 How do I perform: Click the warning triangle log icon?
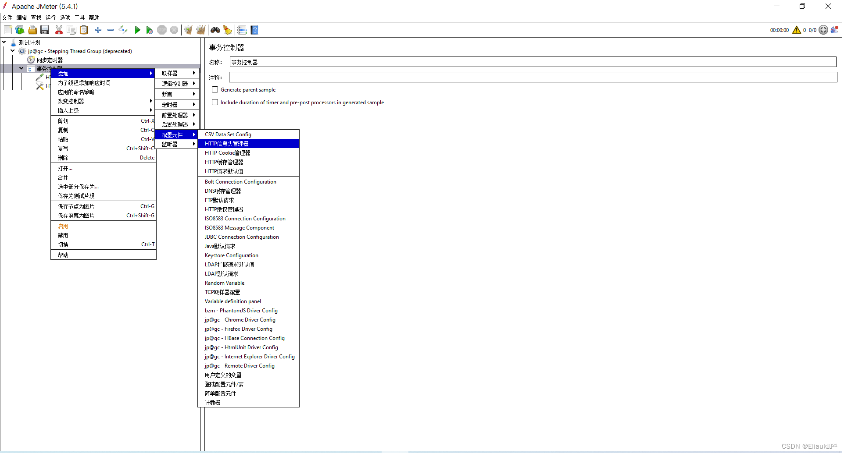coord(797,30)
